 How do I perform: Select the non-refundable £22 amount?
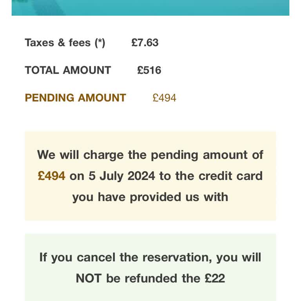[215, 278]
